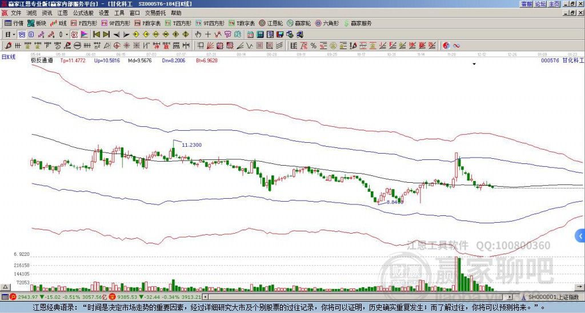Open the 板块 sector view

pos(37,23)
